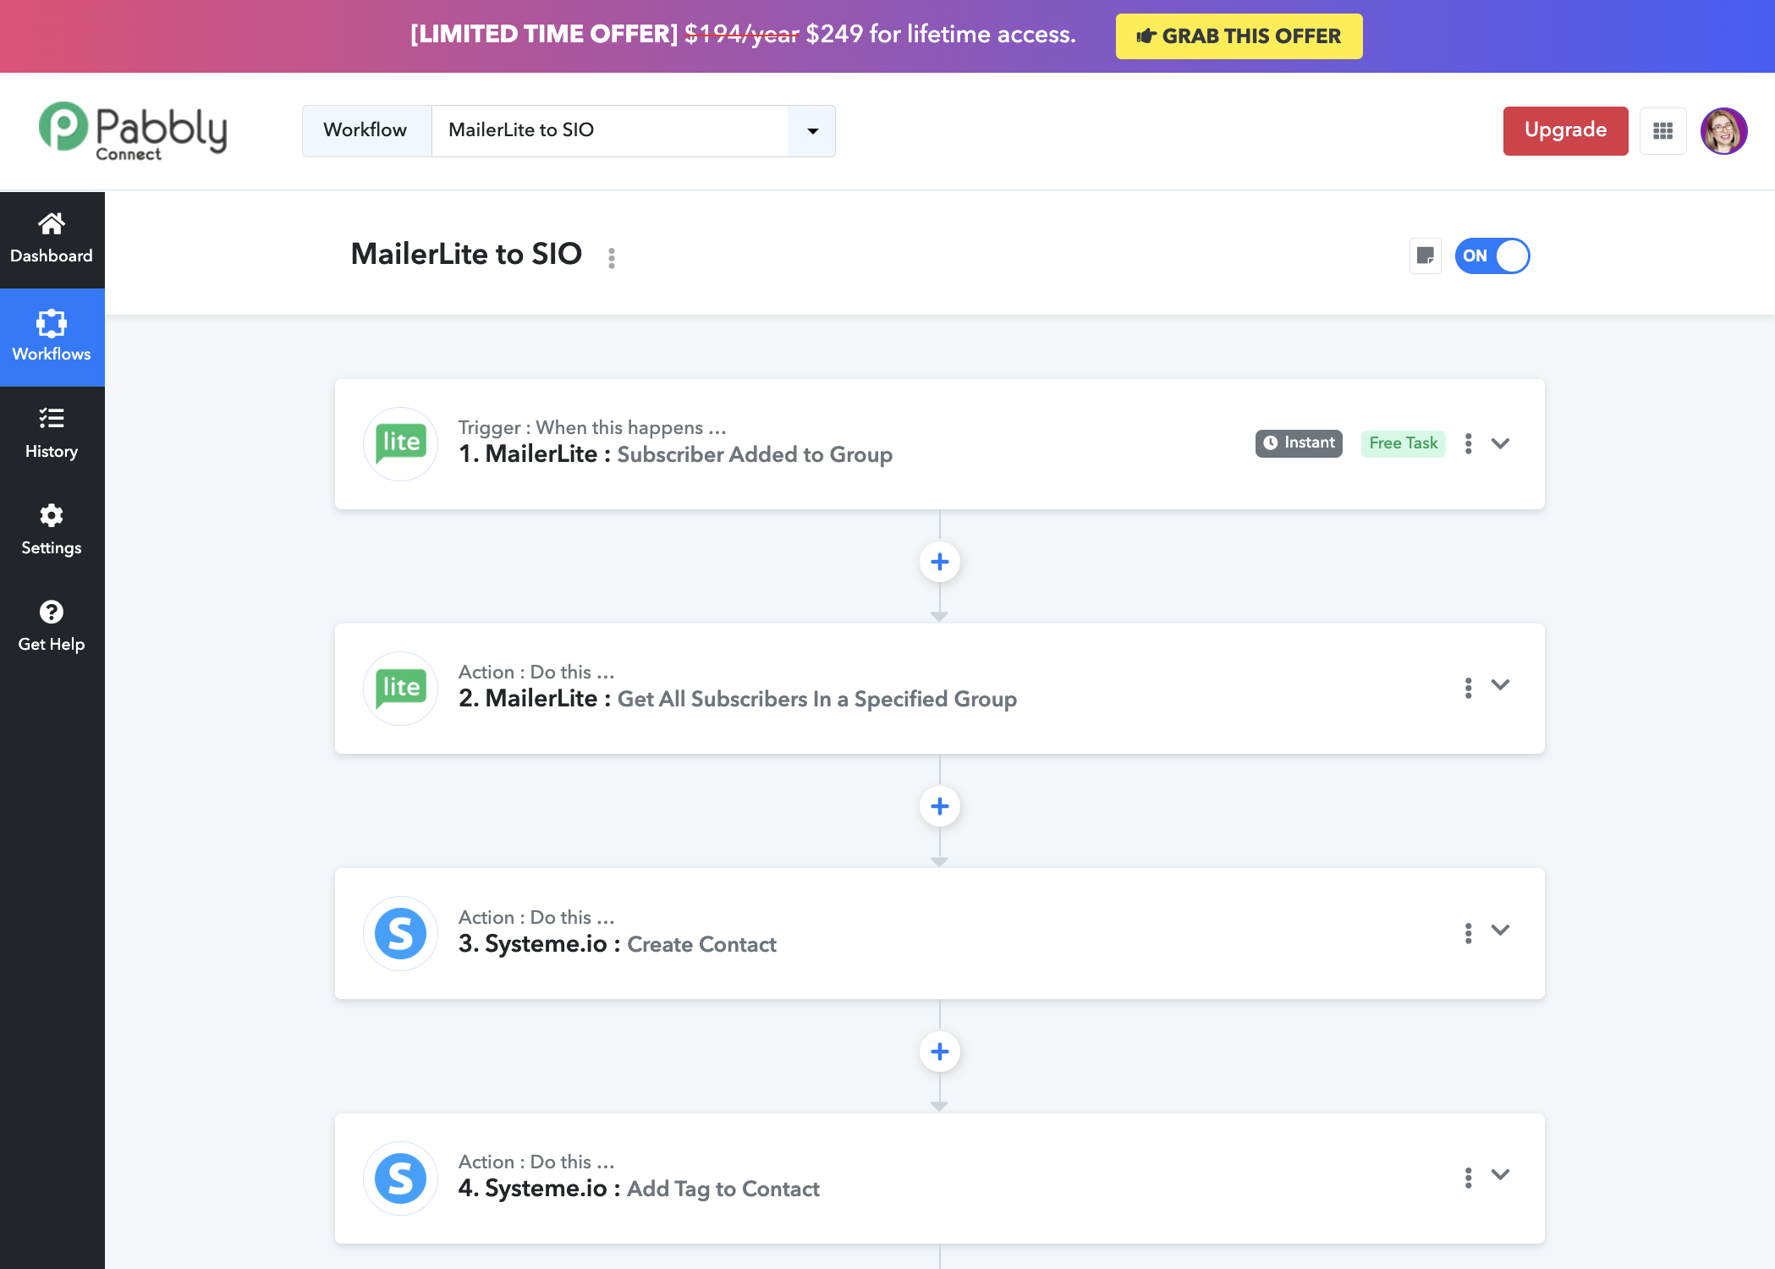Open three-dot menu for Subscriber Added step

1469,443
